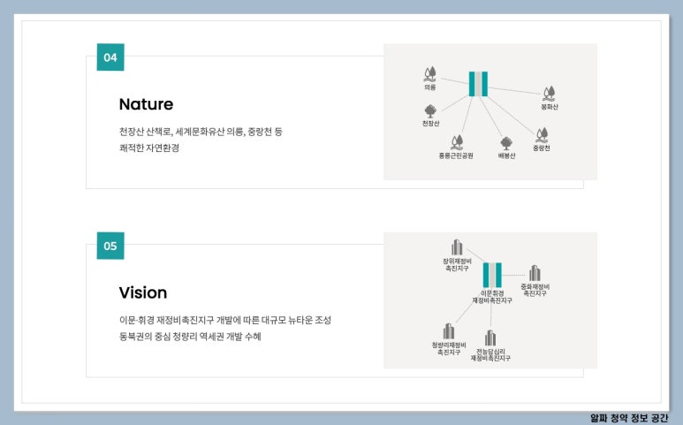
Task: Click the teal tower icon in the Nature diagram
Action: click(478, 83)
